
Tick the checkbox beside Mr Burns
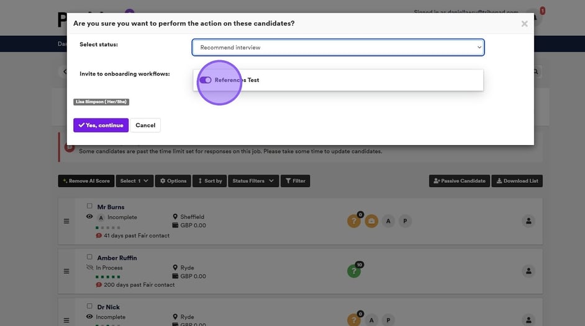[89, 206]
